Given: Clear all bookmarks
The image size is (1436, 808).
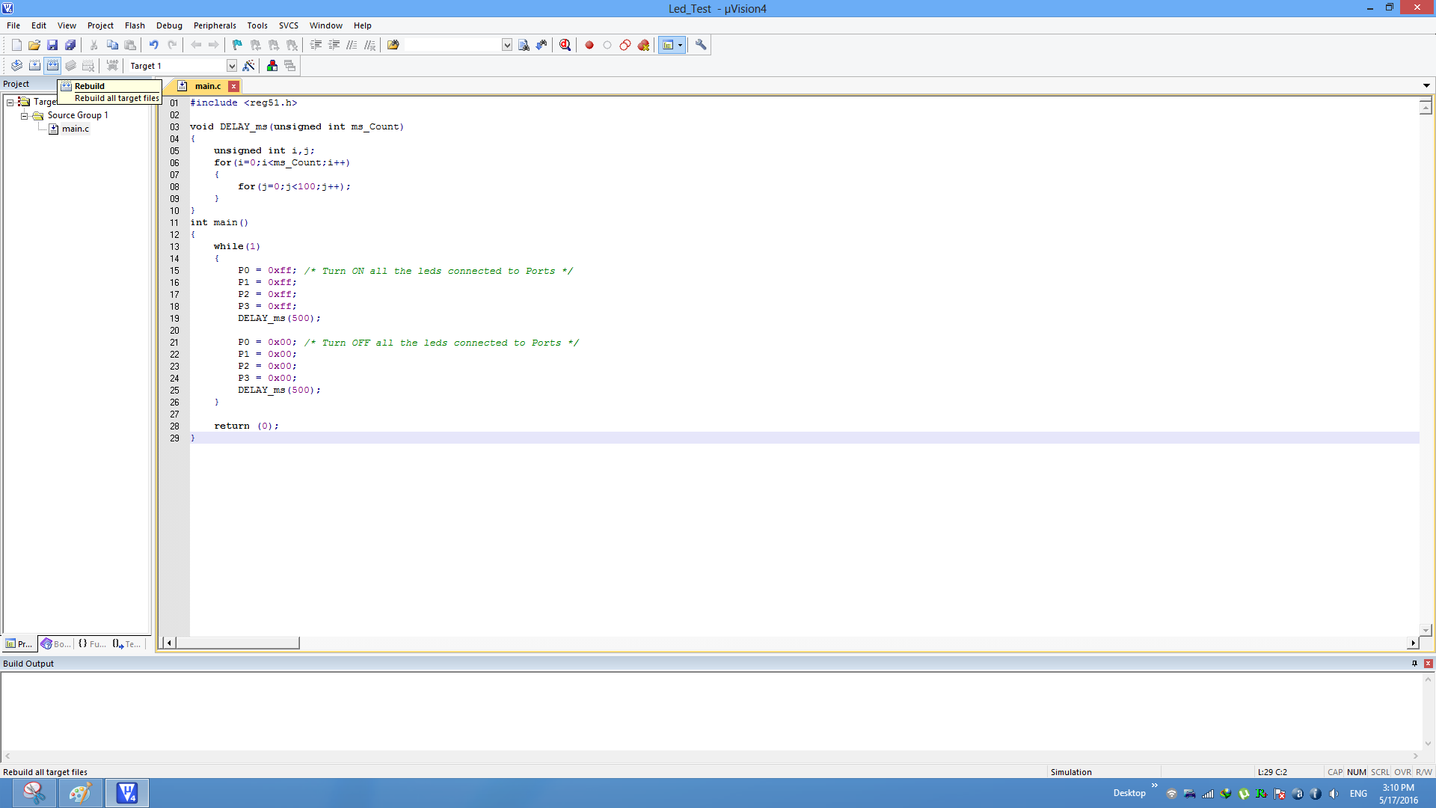Looking at the screenshot, I should pos(292,45).
